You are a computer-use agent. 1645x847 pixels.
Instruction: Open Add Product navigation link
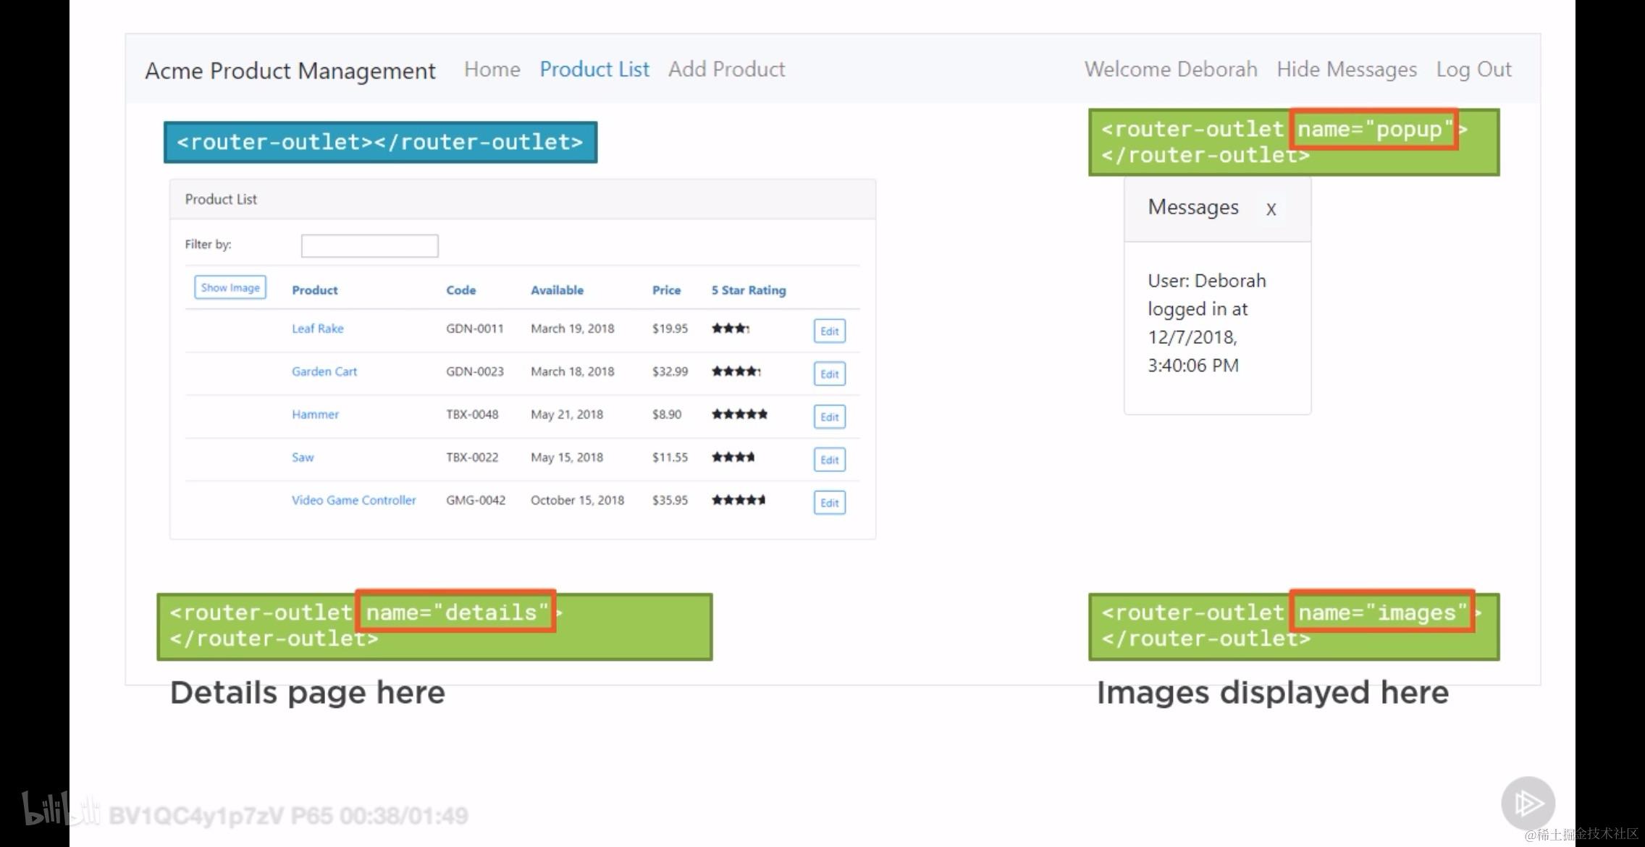click(x=726, y=69)
